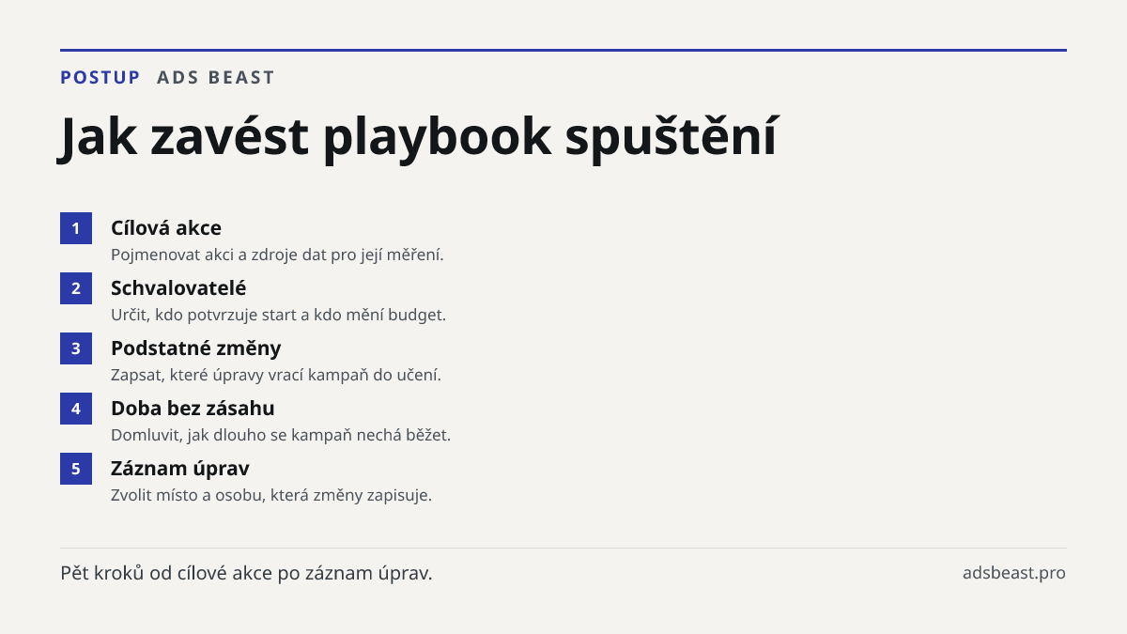Select the 'Schvalovatelé' step title
The image size is (1127, 634).
[x=178, y=288]
